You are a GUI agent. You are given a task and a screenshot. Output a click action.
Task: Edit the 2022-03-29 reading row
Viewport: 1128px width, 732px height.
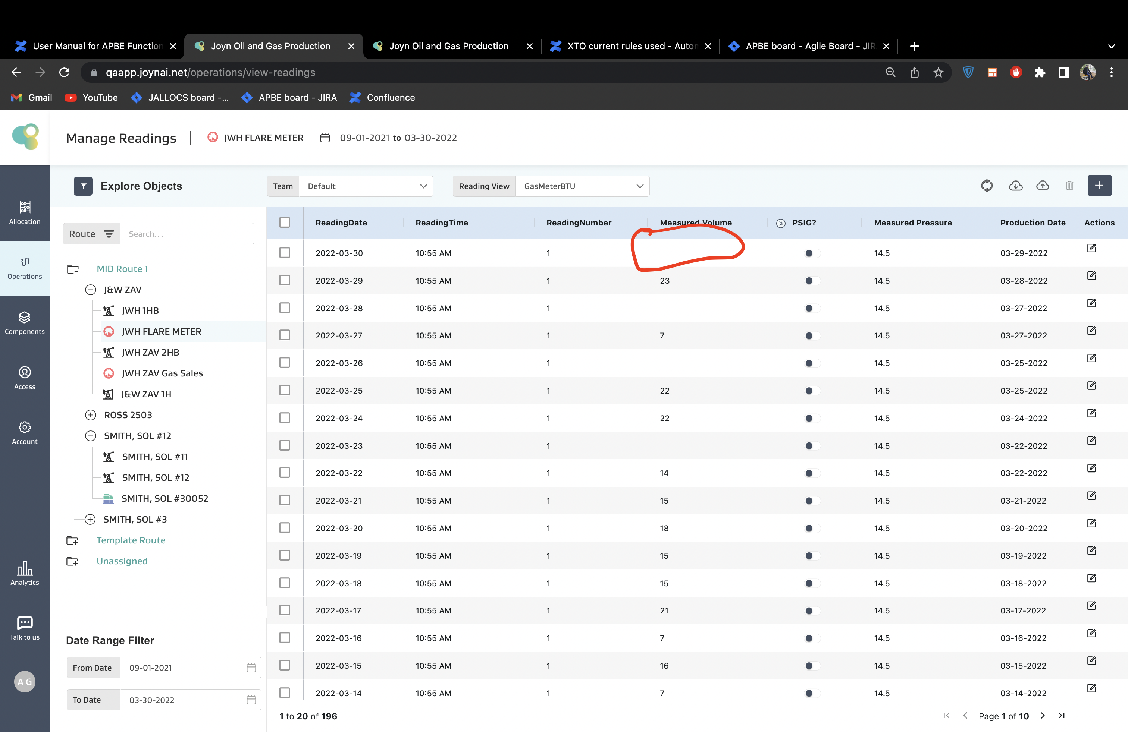point(1091,275)
